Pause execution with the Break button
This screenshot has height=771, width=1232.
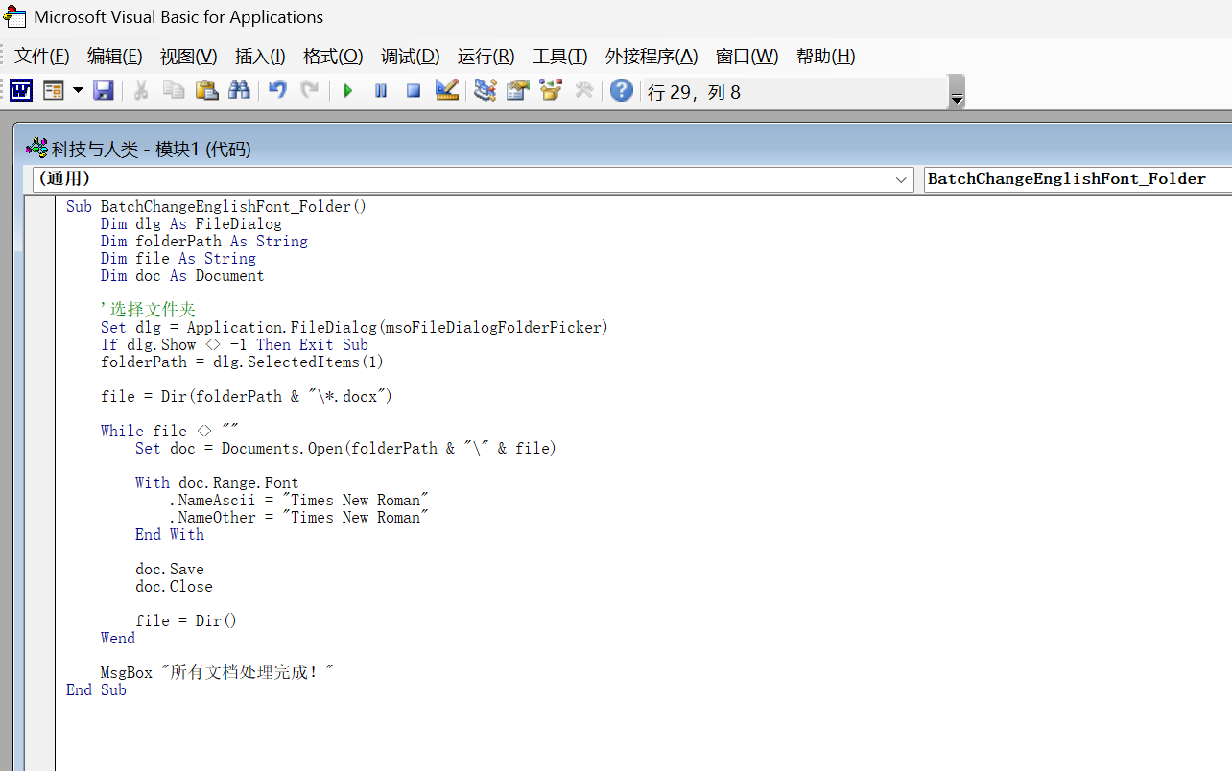click(x=381, y=91)
